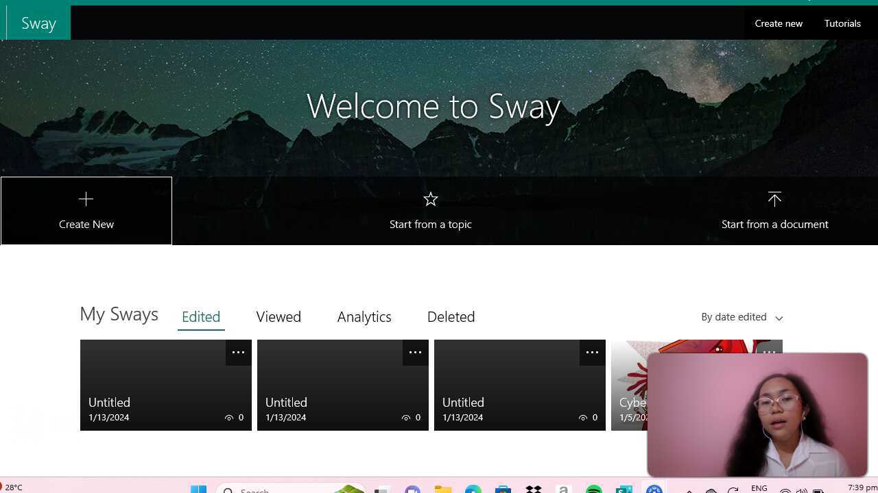The image size is (878, 493).
Task: Click the arrow icon above Start from a document
Action: pos(774,199)
